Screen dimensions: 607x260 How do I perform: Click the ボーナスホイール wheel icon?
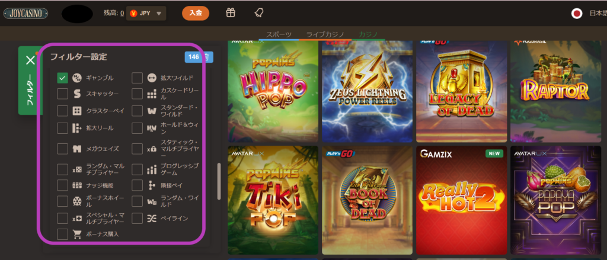point(77,201)
